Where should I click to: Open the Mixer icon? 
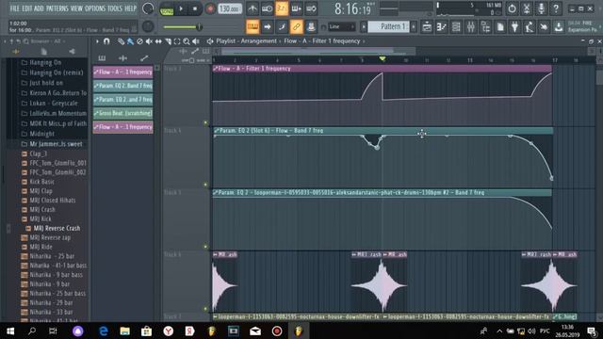tap(471, 26)
